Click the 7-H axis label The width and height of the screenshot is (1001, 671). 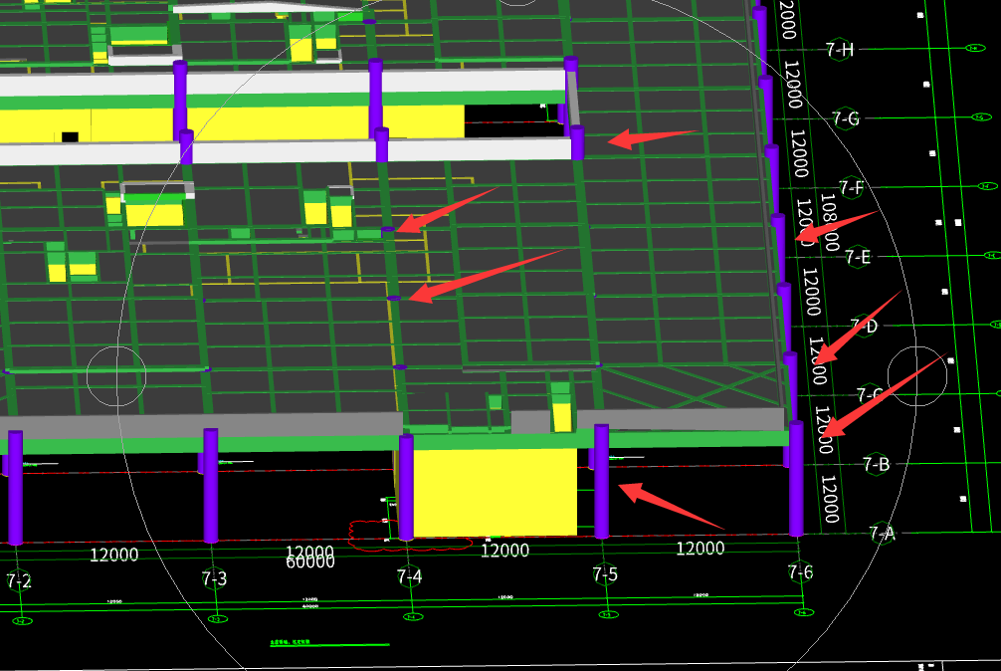840,49
